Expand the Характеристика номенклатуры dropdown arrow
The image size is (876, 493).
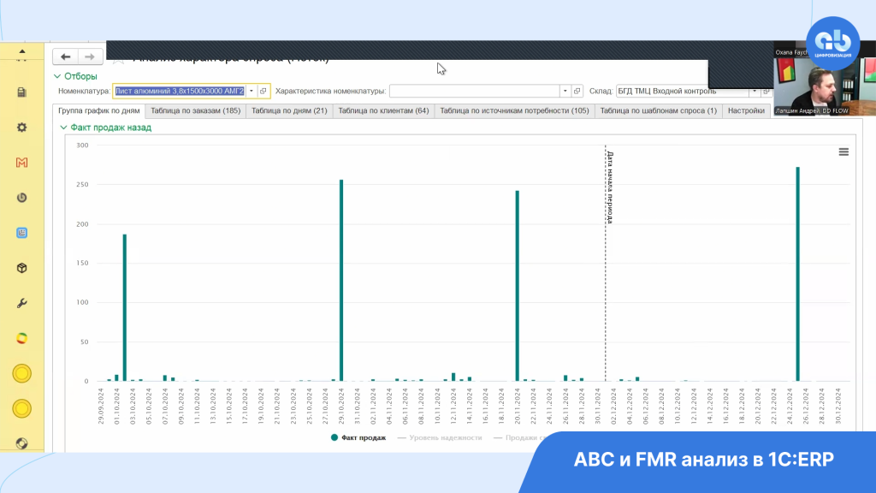click(x=565, y=91)
